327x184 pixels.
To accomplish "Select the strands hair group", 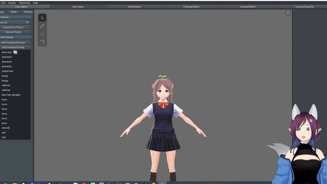I will click(15, 128).
